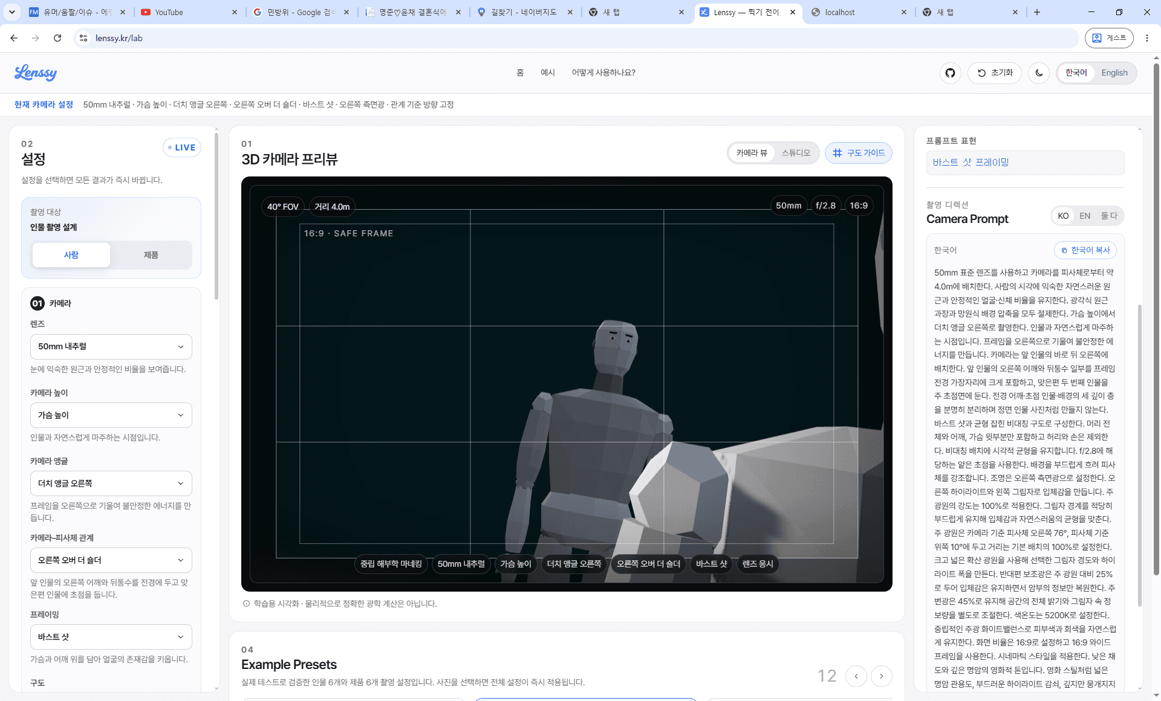1161x701 pixels.
Task: Show prompt in KO only
Action: point(1063,216)
